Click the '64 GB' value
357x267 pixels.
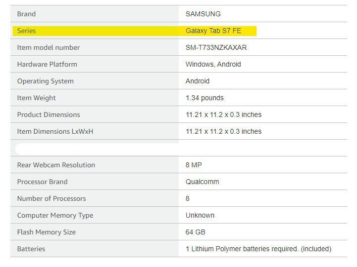click(195, 232)
